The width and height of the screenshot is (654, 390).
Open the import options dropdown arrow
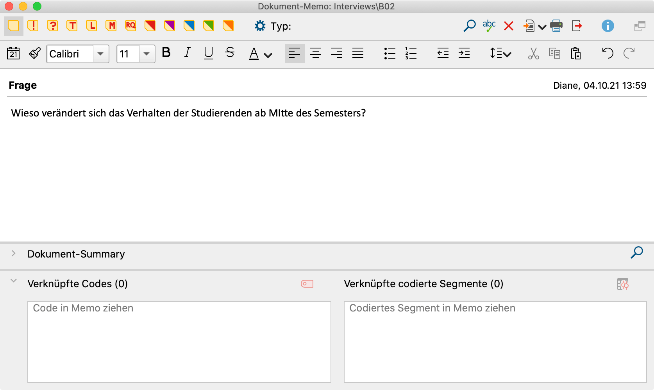542,27
